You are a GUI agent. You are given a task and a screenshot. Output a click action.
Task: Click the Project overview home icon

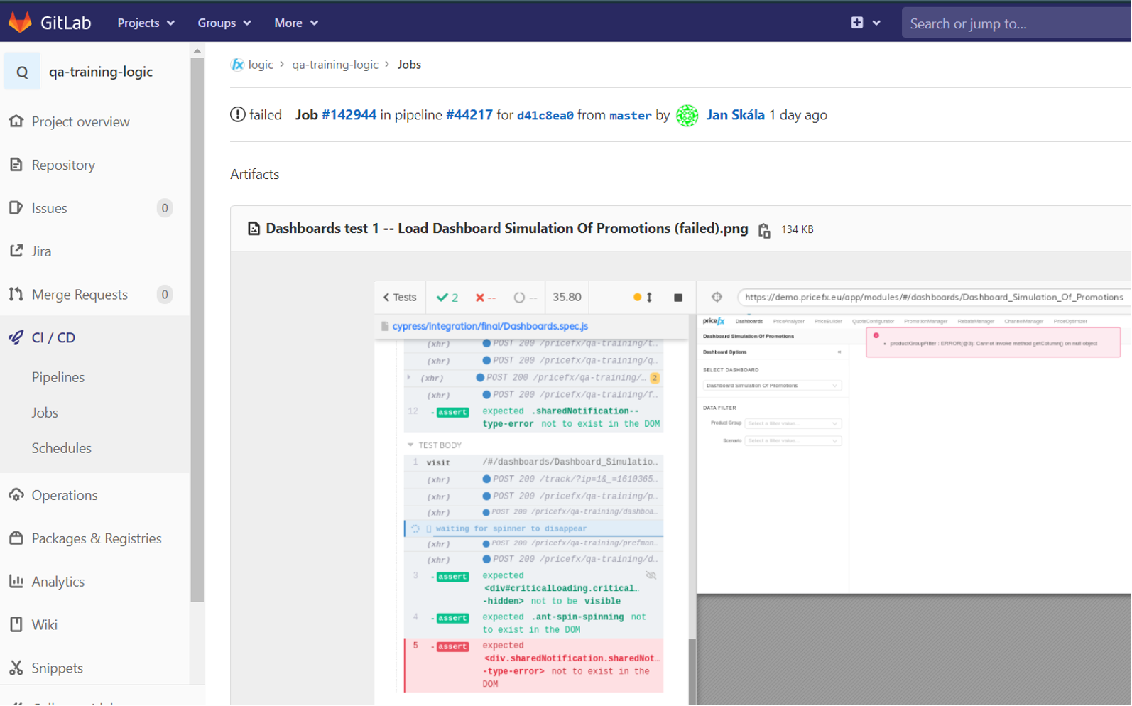(16, 121)
